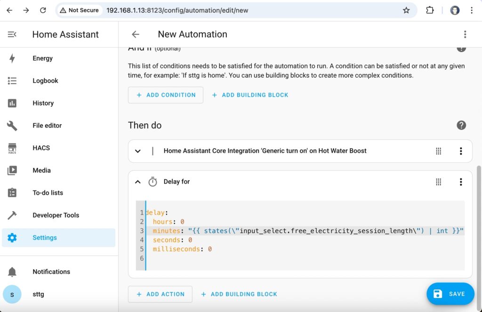482x312 pixels.
Task: Grab the drag handle on Delay for action
Action: click(438, 182)
